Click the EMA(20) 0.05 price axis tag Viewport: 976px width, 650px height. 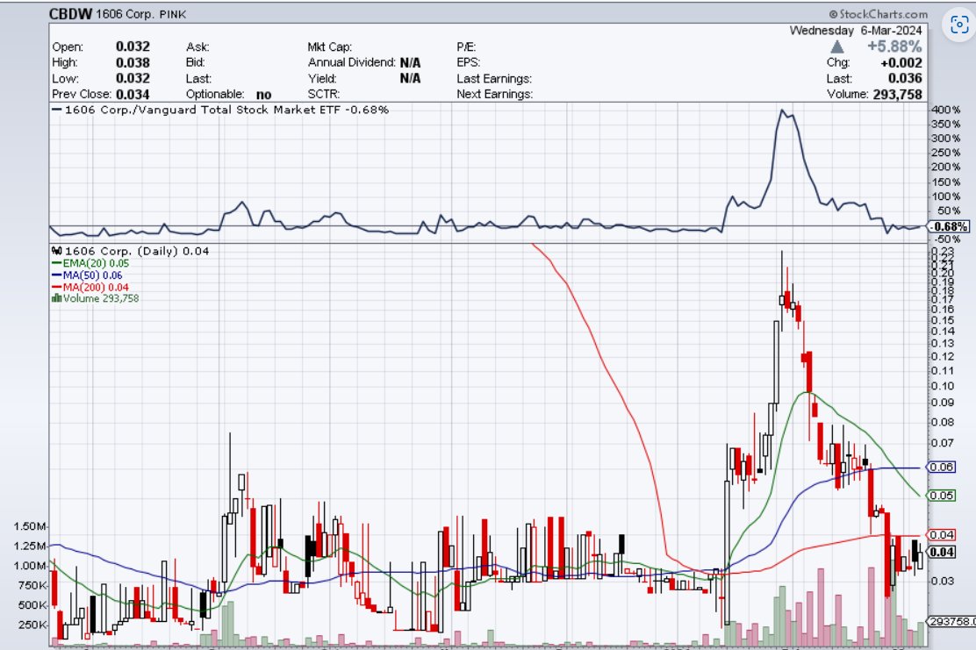click(942, 496)
